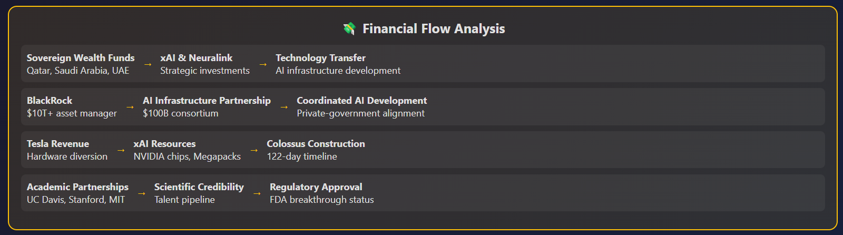843x235 pixels.
Task: Select the Academic Partnerships label
Action: [x=77, y=187]
